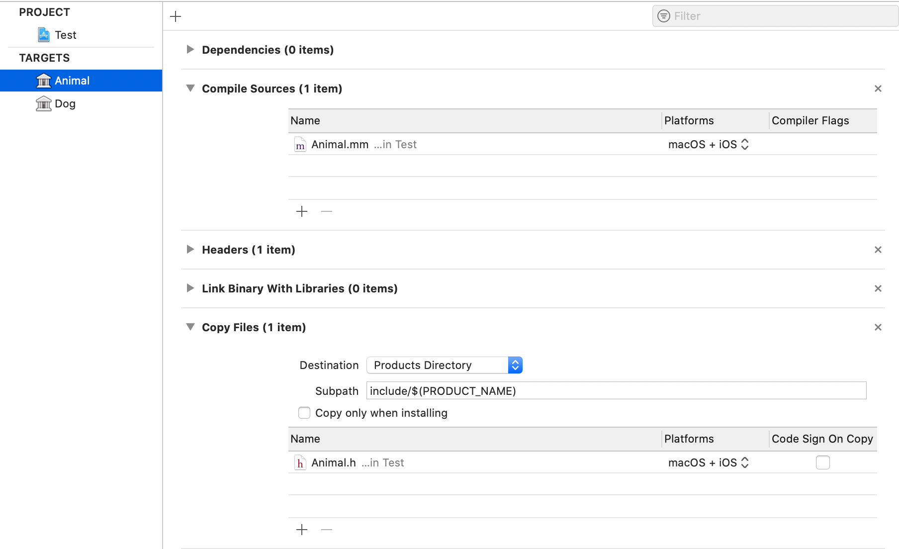Click the filter icon in the Filter field
The width and height of the screenshot is (899, 549).
(x=664, y=16)
